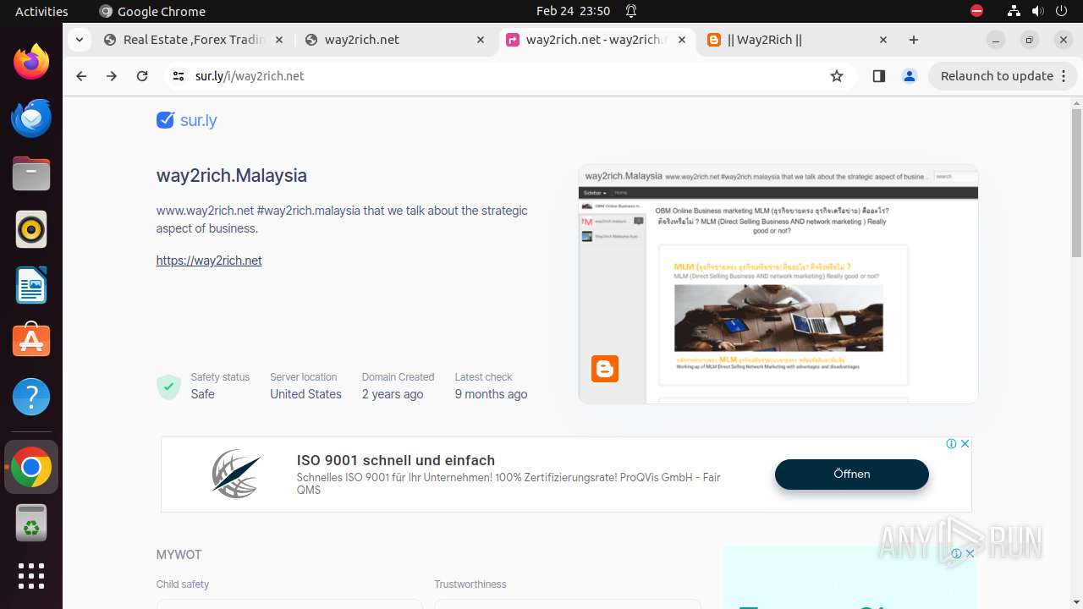Close the || Way2Rich || tab
Image resolution: width=1083 pixels, height=609 pixels.
tap(883, 40)
